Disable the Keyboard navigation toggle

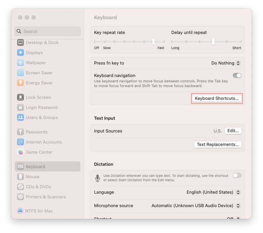[237, 76]
